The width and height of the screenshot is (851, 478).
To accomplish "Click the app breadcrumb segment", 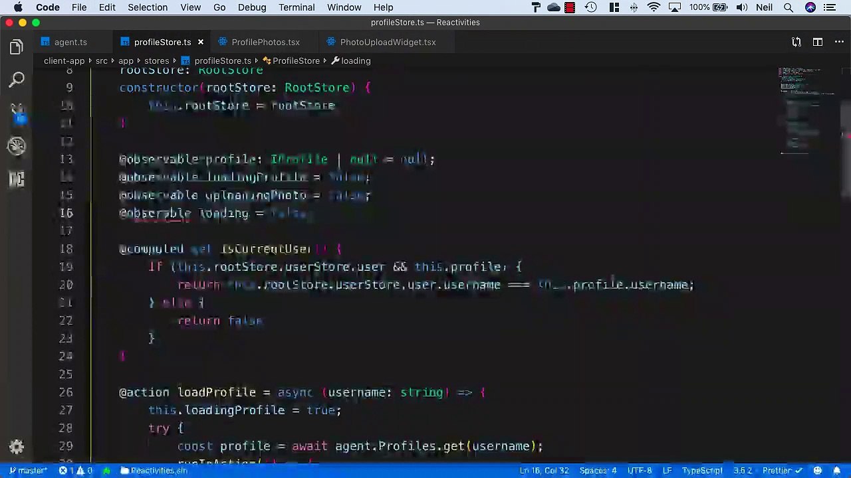I will 126,60.
